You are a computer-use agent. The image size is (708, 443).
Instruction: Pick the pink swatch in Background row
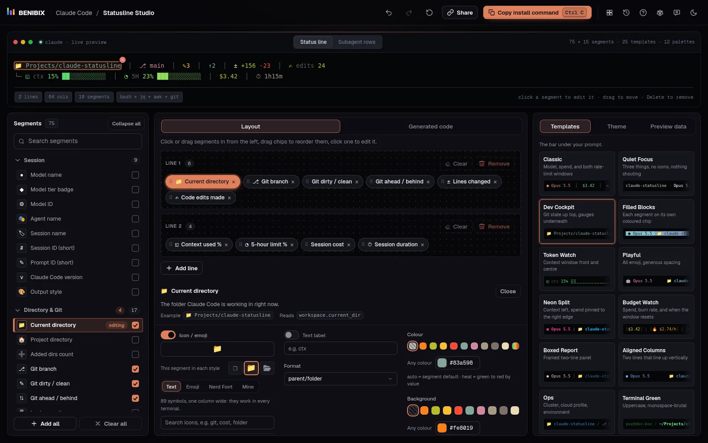click(481, 411)
